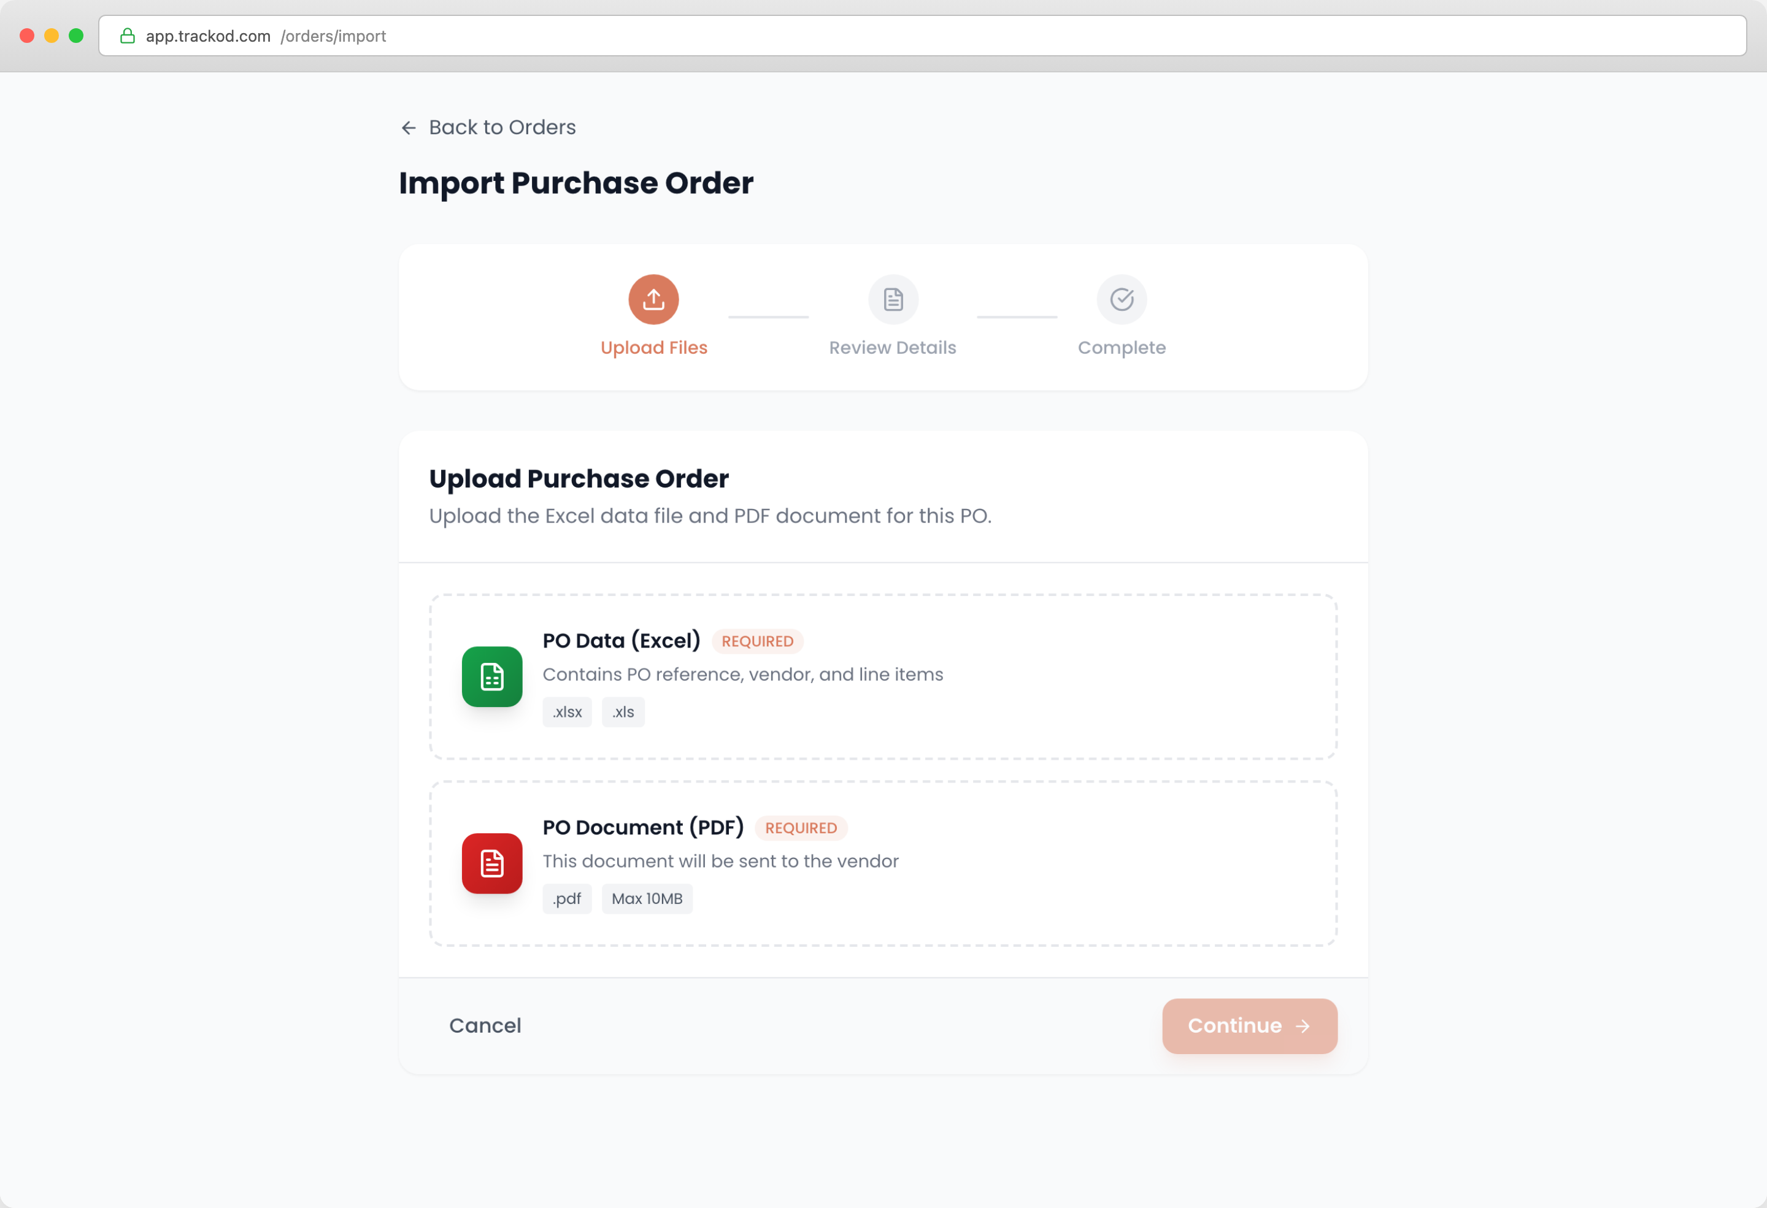Screen dimensions: 1767x1208
Task: Cancel the purchase order import
Action: (x=485, y=1025)
